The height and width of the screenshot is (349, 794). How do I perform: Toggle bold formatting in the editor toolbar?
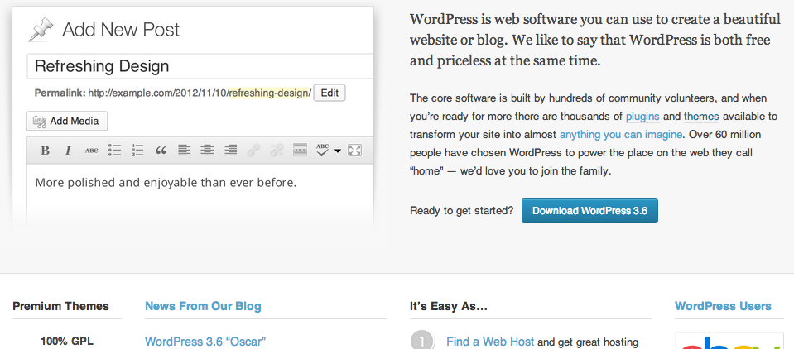[45, 151]
